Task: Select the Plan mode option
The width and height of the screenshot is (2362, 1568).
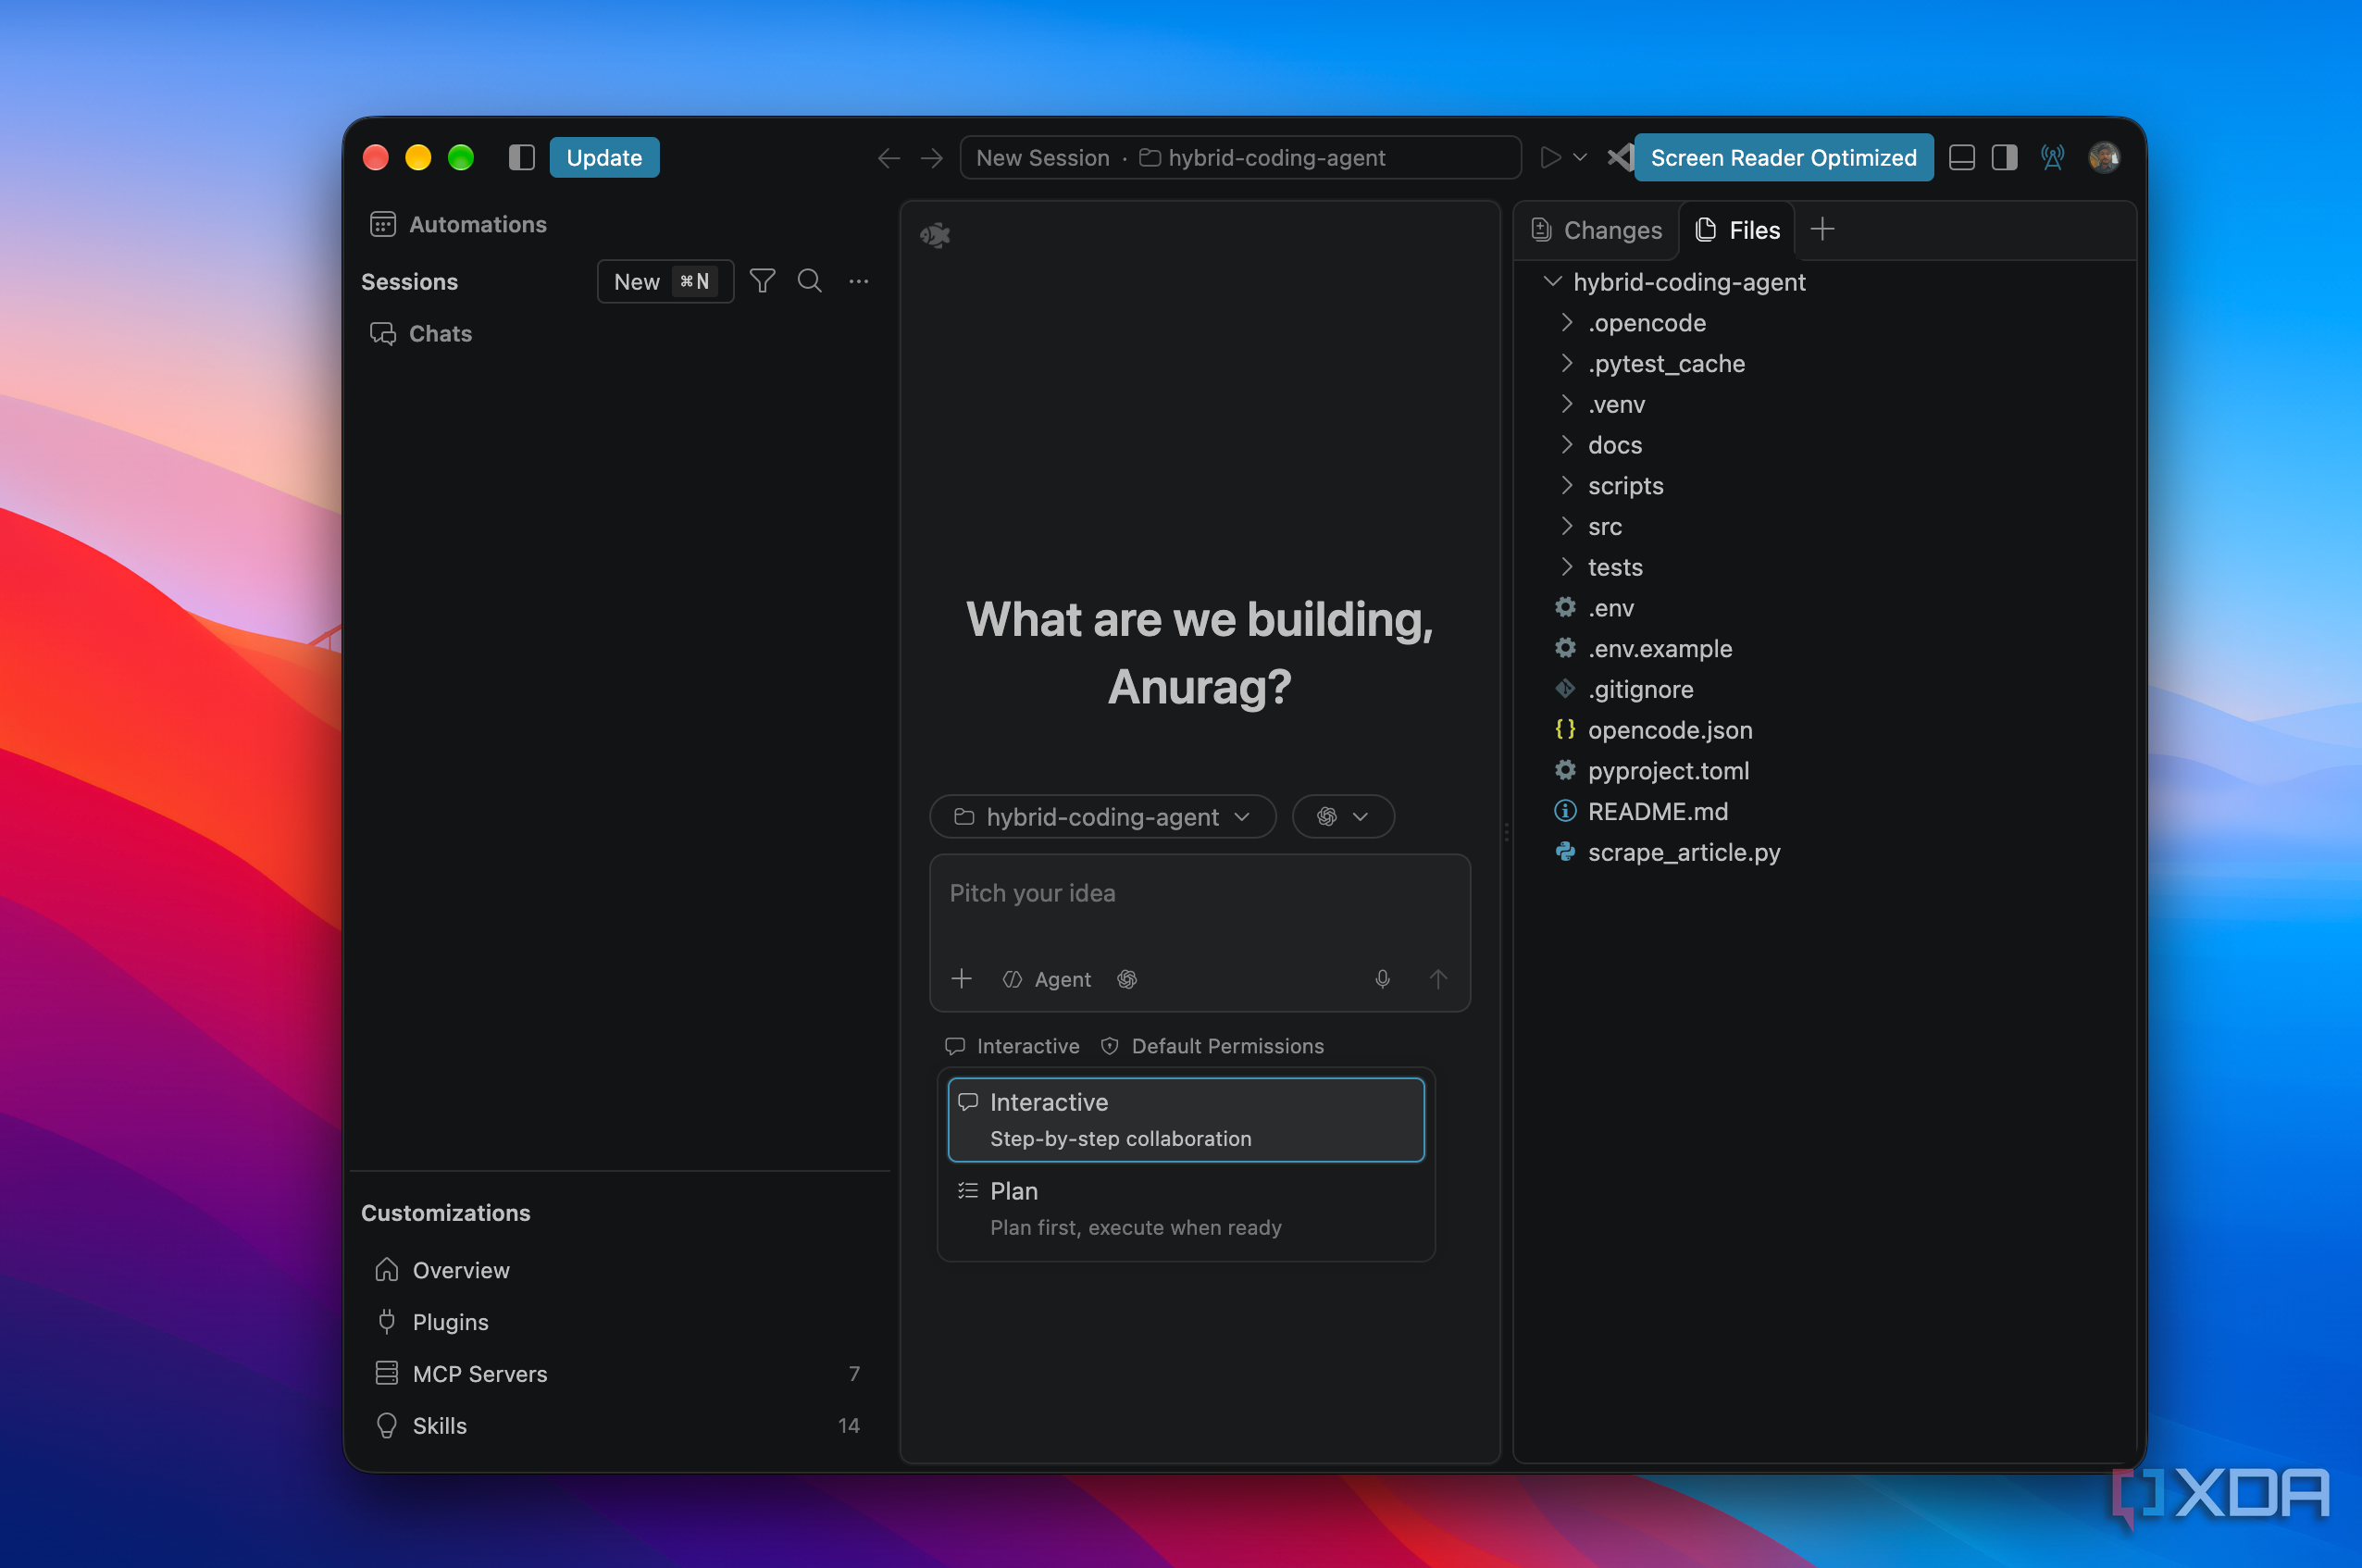Action: click(x=1186, y=1209)
